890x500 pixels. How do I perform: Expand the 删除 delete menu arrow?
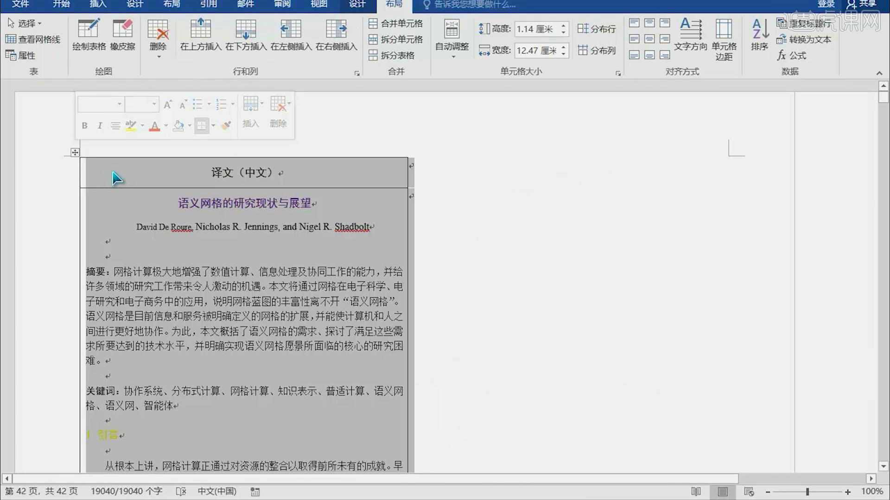(x=158, y=56)
